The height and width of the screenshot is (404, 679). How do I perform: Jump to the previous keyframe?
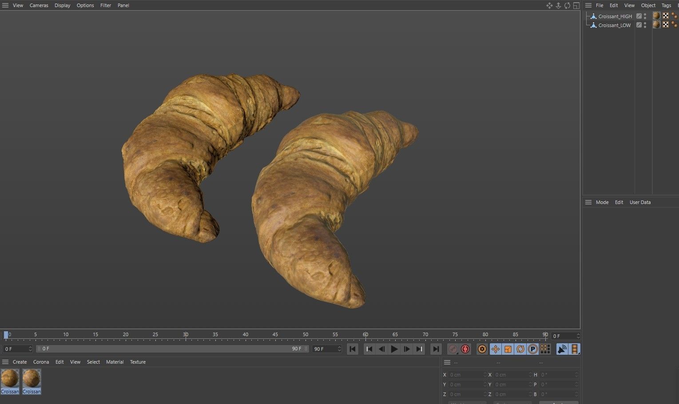click(369, 349)
